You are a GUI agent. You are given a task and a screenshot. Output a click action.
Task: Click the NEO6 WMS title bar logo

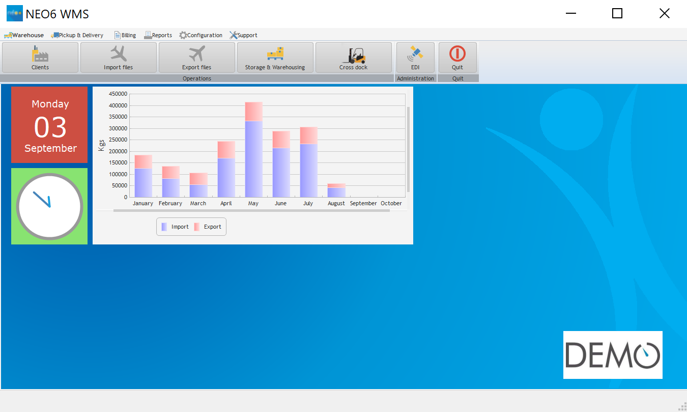(15, 13)
